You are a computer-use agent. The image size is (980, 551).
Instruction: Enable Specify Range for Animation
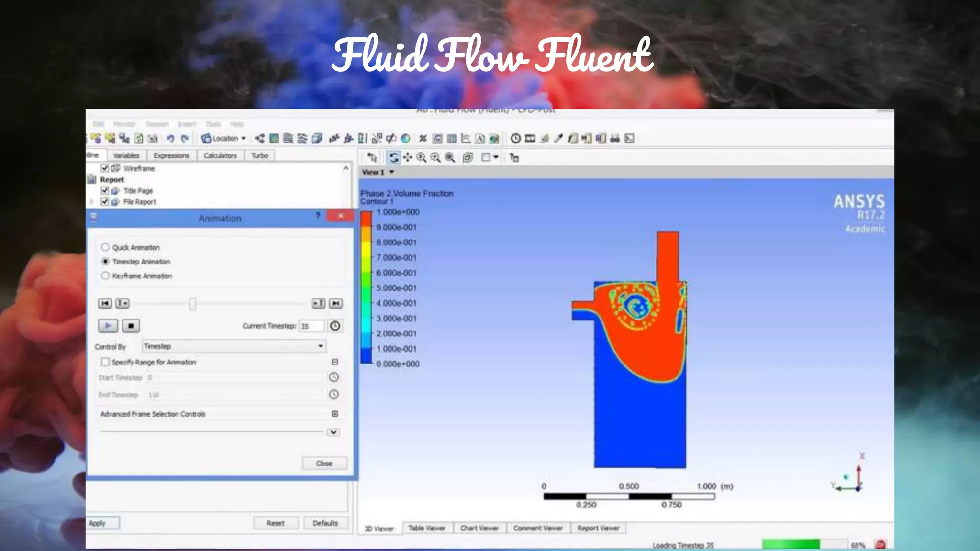(105, 362)
